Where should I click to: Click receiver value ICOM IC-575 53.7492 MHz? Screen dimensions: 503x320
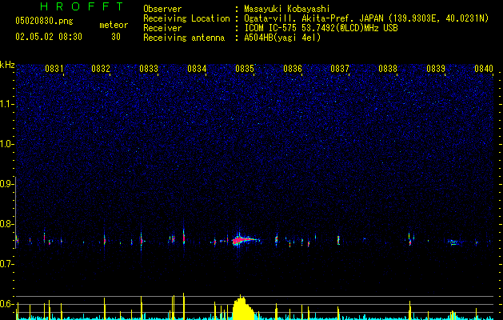click(321, 28)
